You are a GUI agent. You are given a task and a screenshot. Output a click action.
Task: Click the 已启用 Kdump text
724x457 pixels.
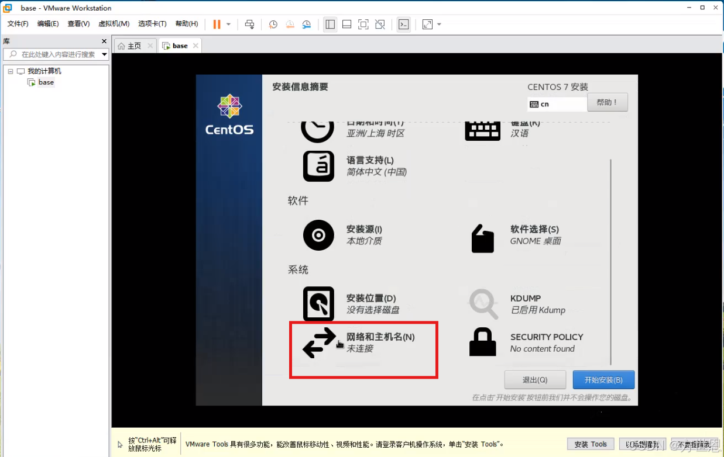(538, 310)
